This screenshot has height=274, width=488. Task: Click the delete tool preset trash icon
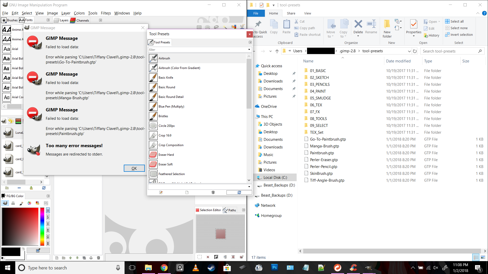[x=213, y=193]
